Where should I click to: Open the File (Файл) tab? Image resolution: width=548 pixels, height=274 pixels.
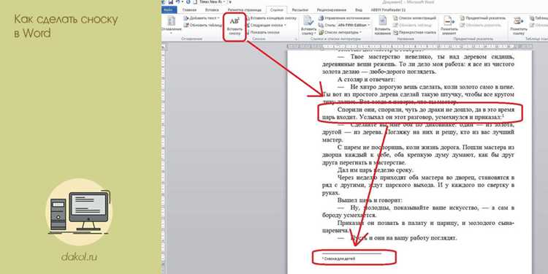click(170, 9)
